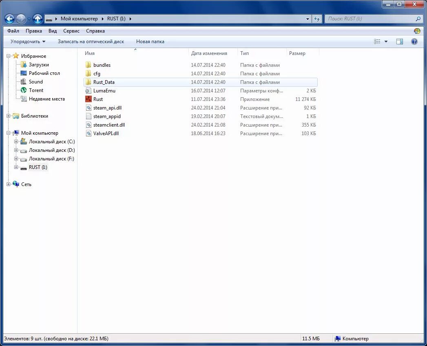Click Текстовый докум... type cell
Viewport: 427px width, 346px height.
pos(261,116)
